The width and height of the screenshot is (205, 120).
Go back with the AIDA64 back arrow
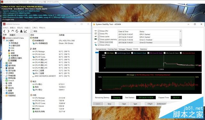pyautogui.click(x=4, y=31)
